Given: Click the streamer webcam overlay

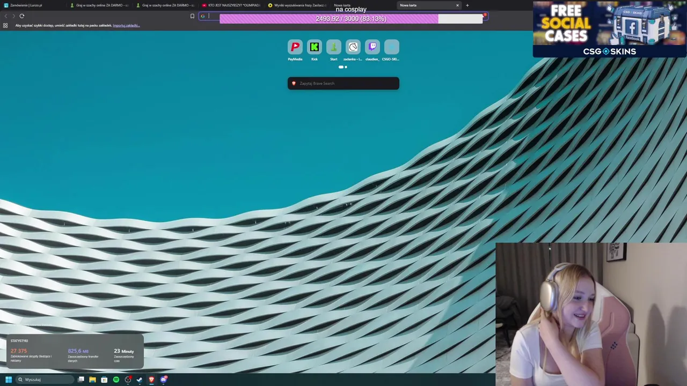Looking at the screenshot, I should point(591,314).
